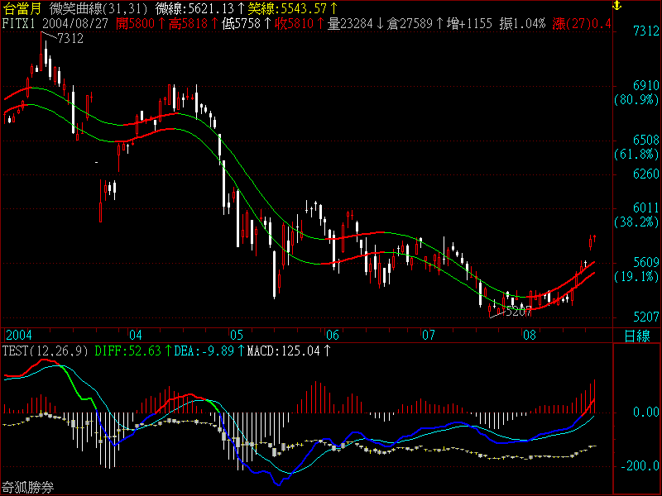The width and height of the screenshot is (662, 496).
Task: Click the (38.2%) retracement level label
Action: coord(636,222)
